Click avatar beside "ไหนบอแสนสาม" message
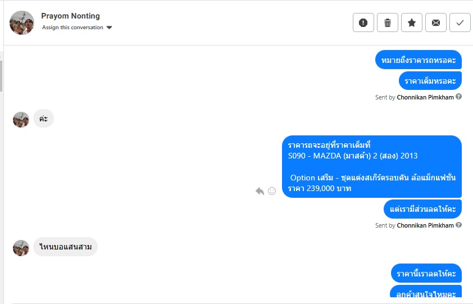 (x=21, y=247)
